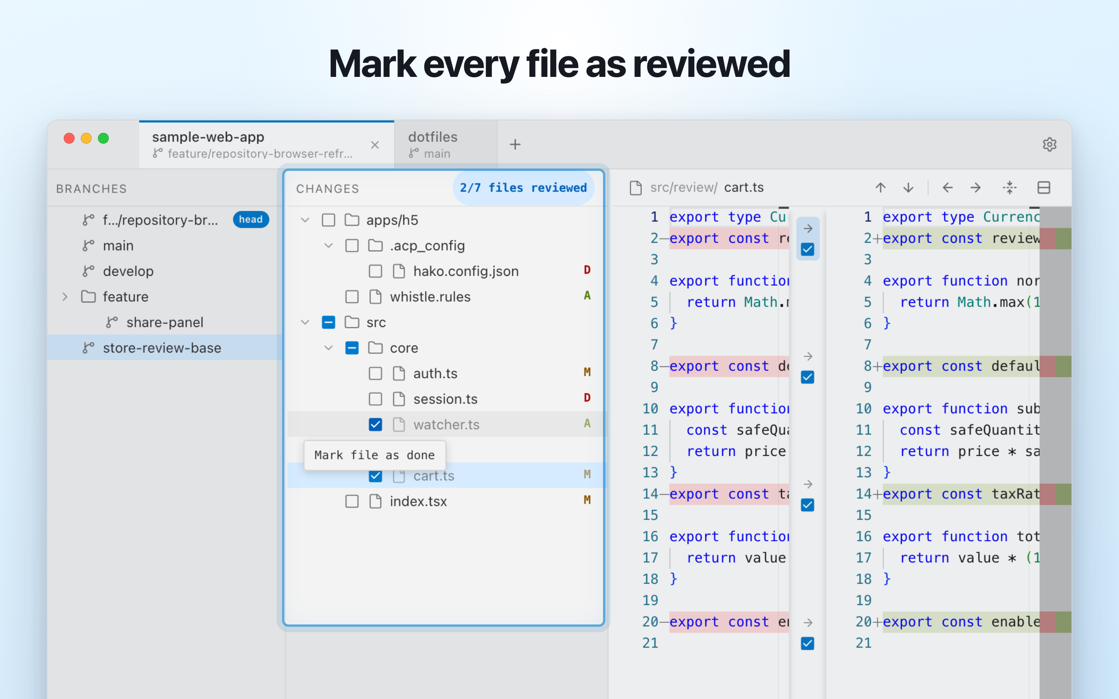
Task: Uncheck the cart.ts reviewed checkbox
Action: click(375, 476)
